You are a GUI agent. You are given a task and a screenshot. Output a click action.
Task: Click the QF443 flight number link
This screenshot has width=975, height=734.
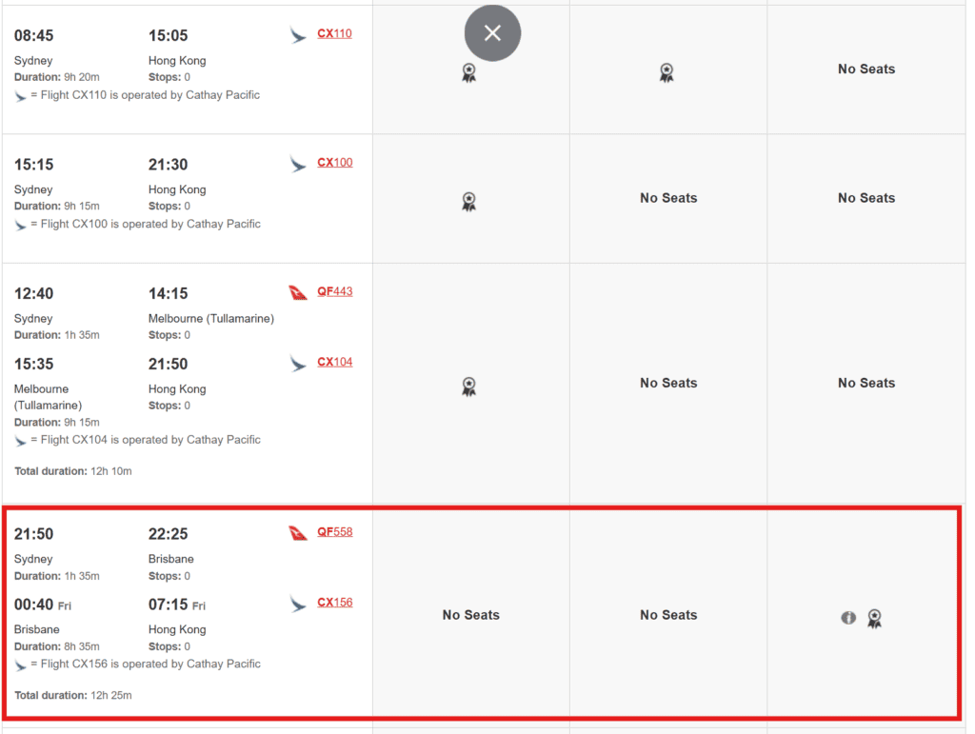[334, 292]
